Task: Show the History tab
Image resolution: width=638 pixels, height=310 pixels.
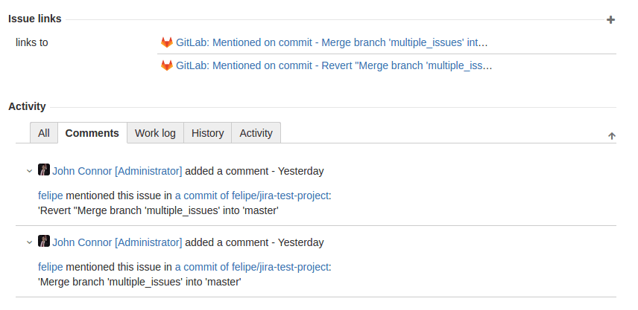Action: (207, 133)
